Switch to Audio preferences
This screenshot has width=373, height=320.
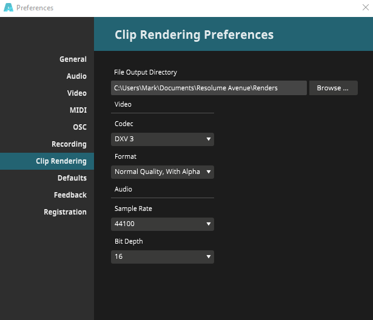(76, 76)
